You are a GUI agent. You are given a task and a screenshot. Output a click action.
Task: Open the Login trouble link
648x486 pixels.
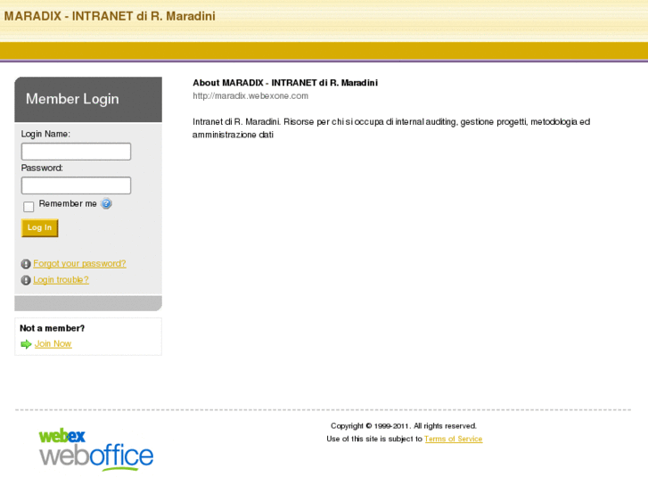tap(61, 280)
